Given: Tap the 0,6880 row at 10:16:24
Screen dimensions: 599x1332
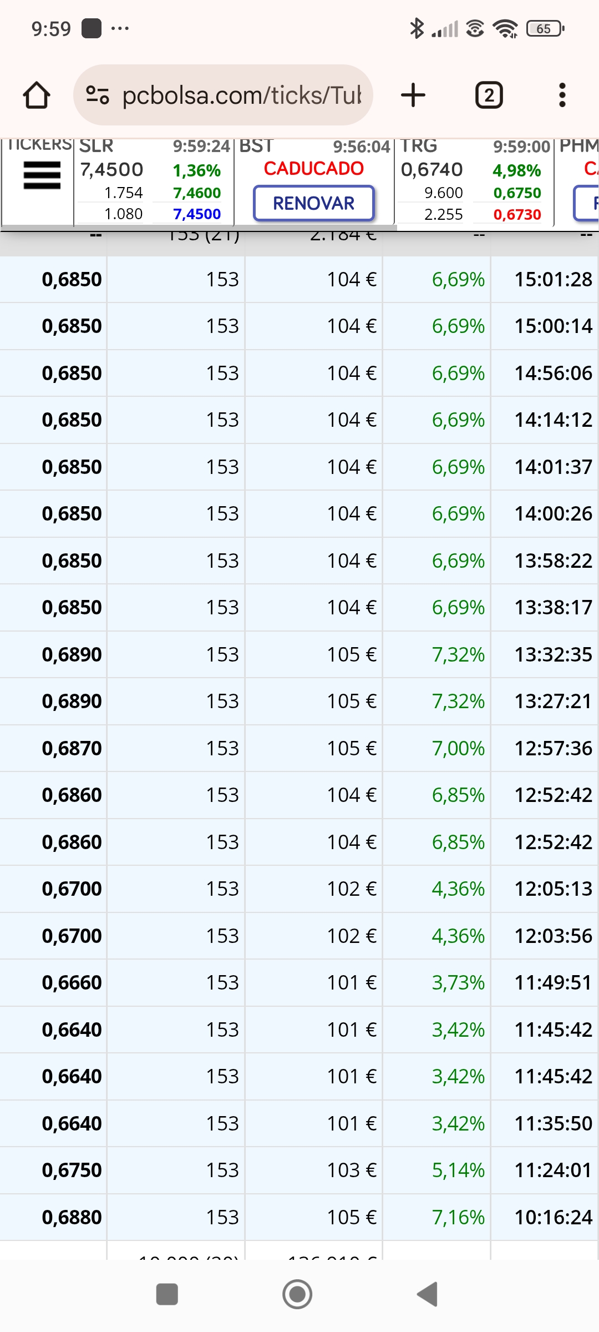Looking at the screenshot, I should [299, 1217].
